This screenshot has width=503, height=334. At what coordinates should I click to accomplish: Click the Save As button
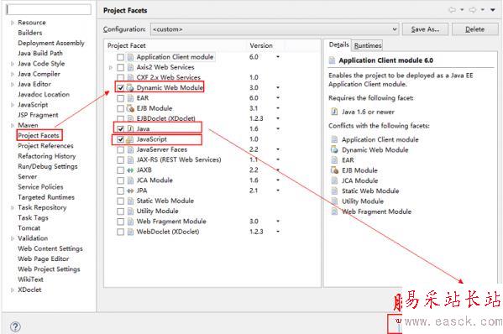(x=426, y=29)
